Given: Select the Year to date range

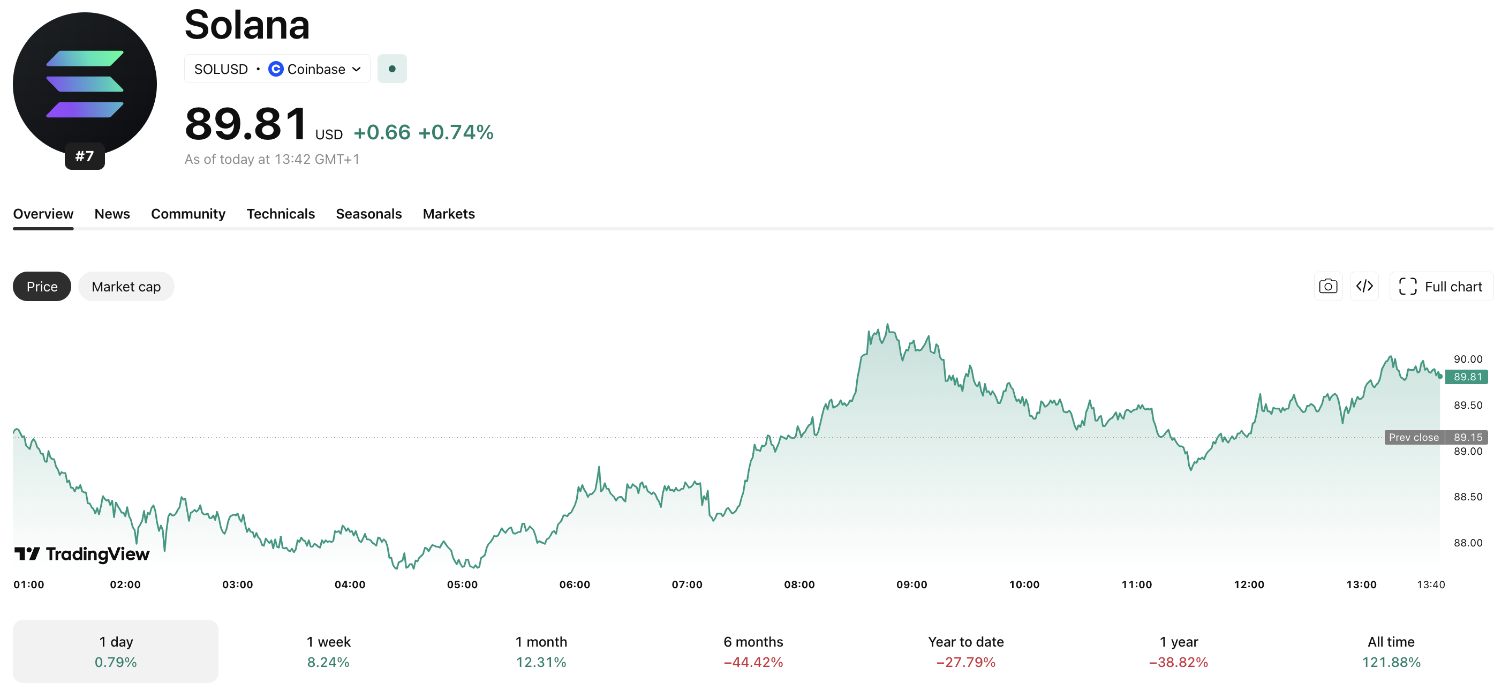Looking at the screenshot, I should point(966,652).
